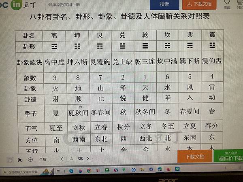This screenshot has height=182, width=243.
Task: Click the 坤六断 cell
Action: [x=77, y=62]
